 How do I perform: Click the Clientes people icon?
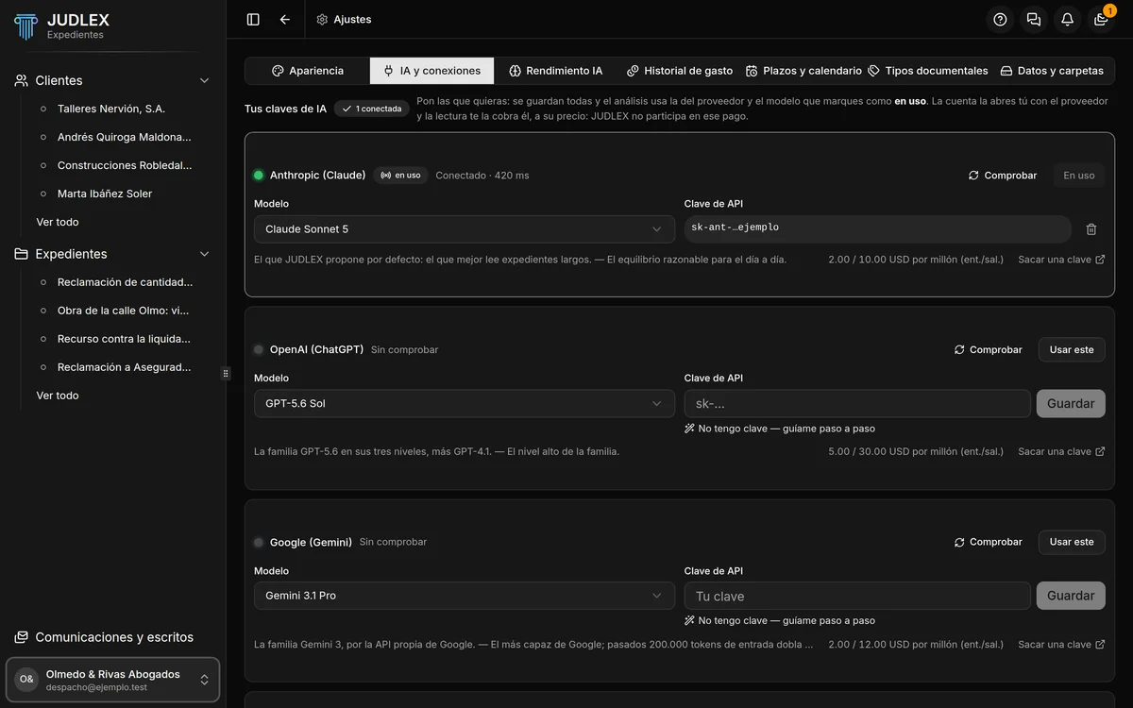21,80
